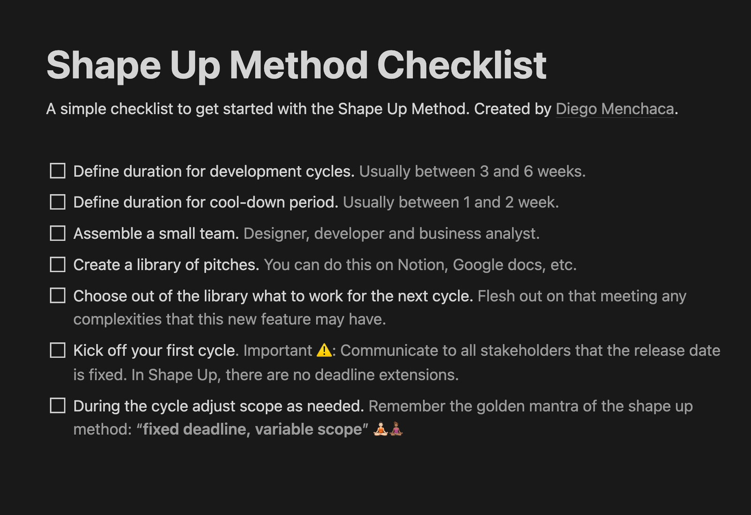751x515 pixels.
Task: Click the 'Shape Up Method Checklist' page title
Action: click(x=296, y=65)
